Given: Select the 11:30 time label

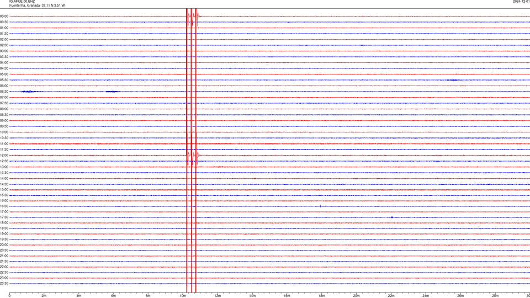Looking at the screenshot, I should (x=4, y=150).
